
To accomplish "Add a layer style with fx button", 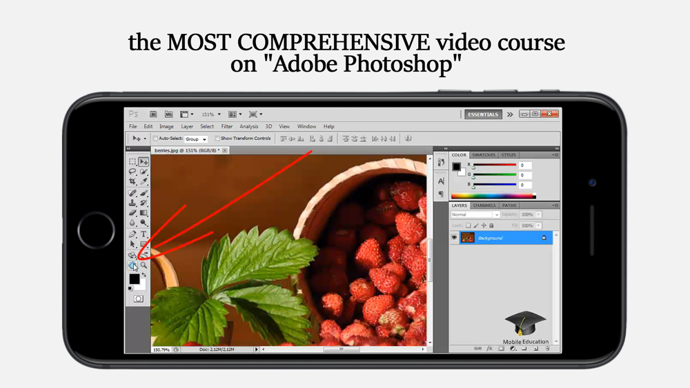I will click(x=489, y=349).
